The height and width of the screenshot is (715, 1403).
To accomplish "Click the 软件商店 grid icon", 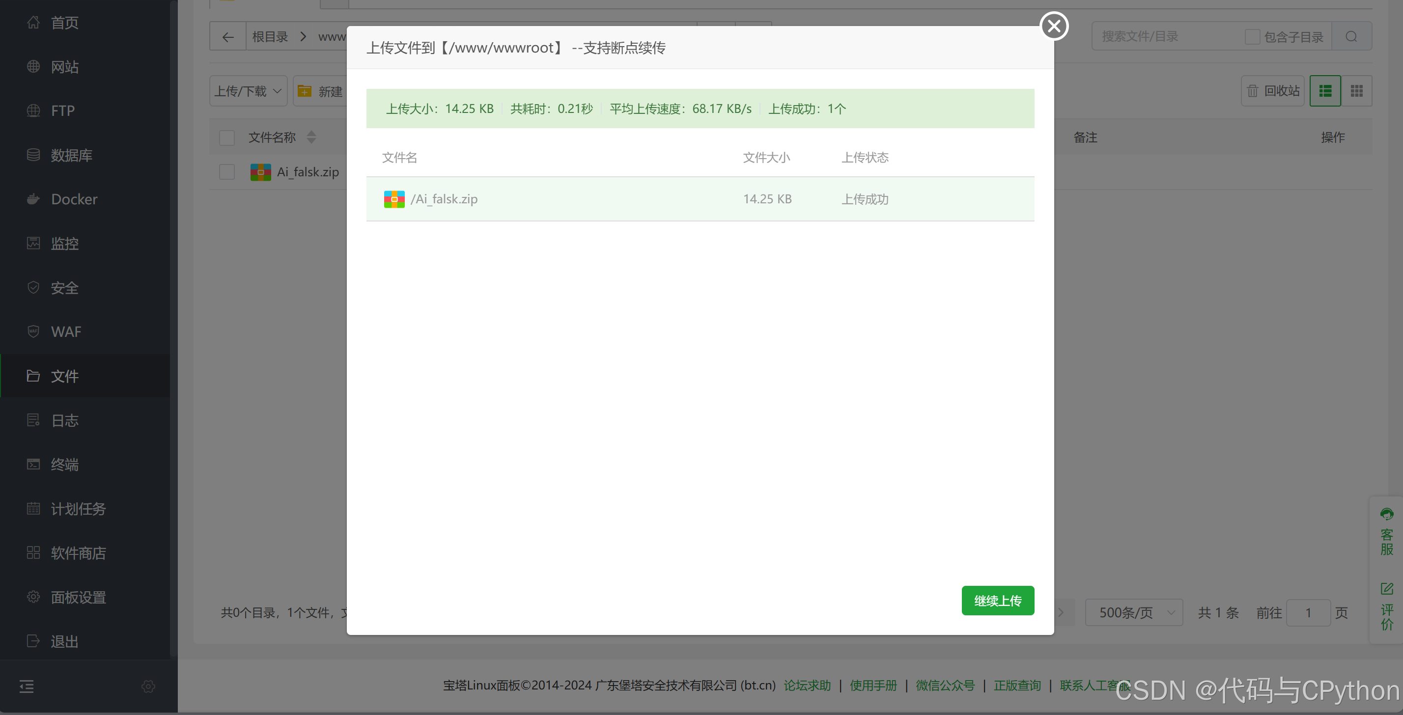I will click(33, 552).
